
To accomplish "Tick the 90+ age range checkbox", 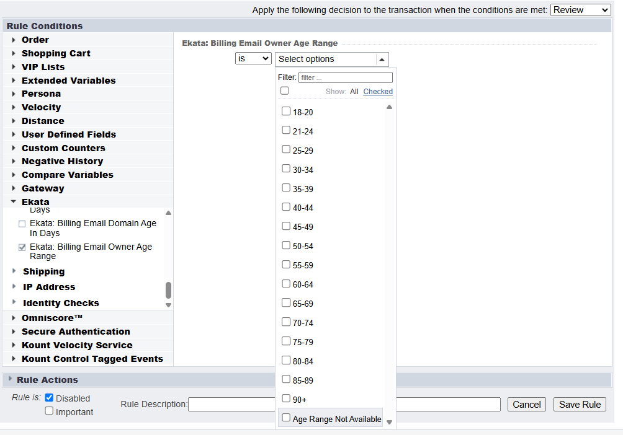I will tap(286, 398).
